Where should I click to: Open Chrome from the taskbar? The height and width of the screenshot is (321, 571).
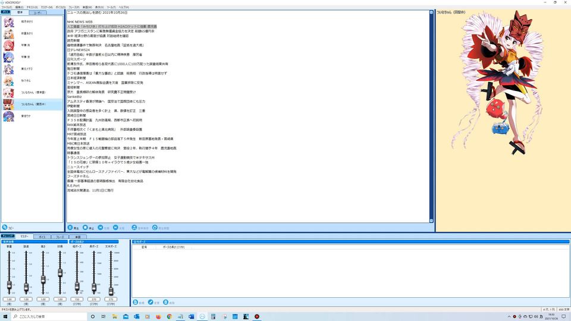(170, 317)
